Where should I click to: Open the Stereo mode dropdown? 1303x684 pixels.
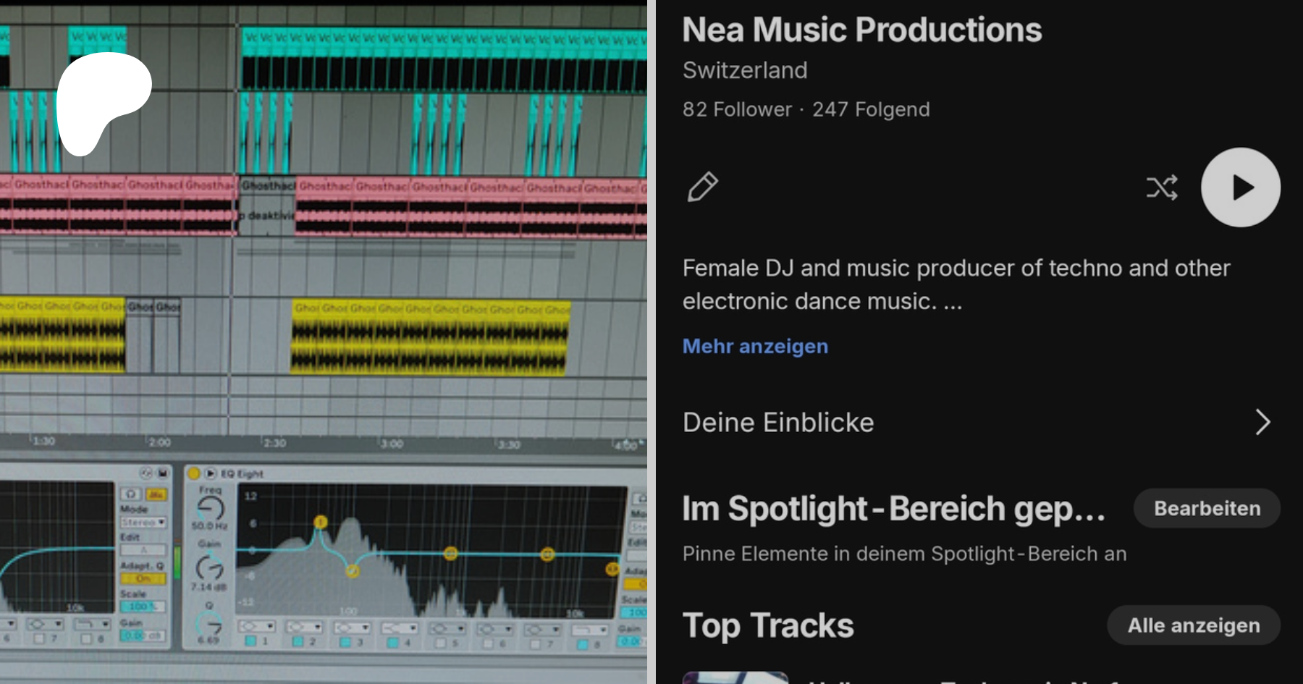coord(143,522)
